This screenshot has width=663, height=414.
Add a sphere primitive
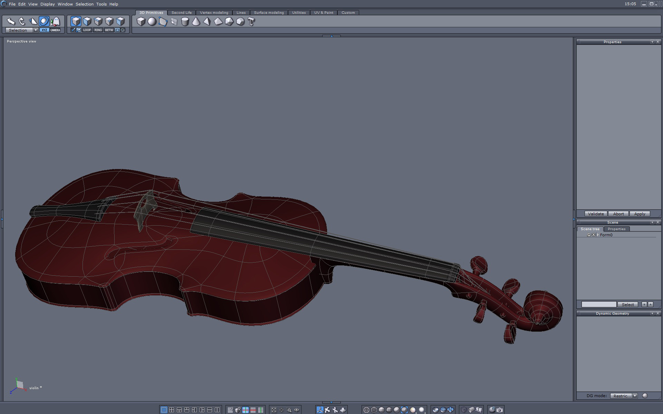[152, 22]
